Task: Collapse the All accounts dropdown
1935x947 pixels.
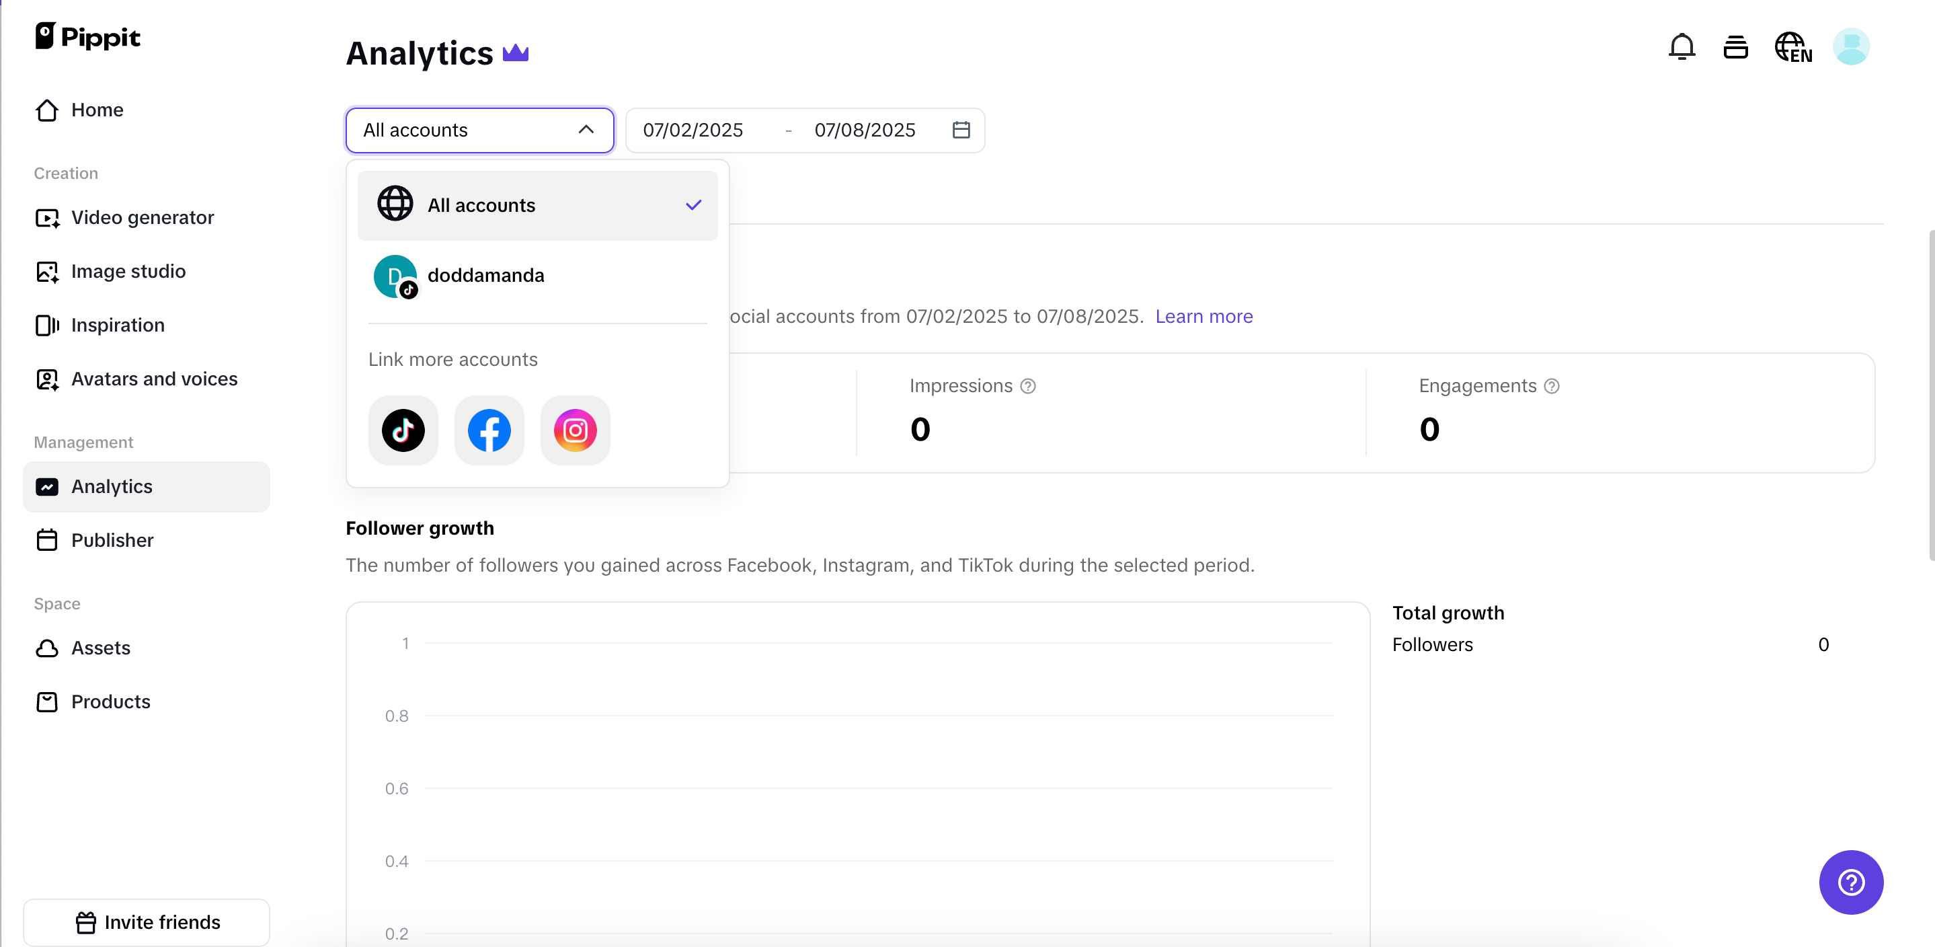Action: coord(585,129)
